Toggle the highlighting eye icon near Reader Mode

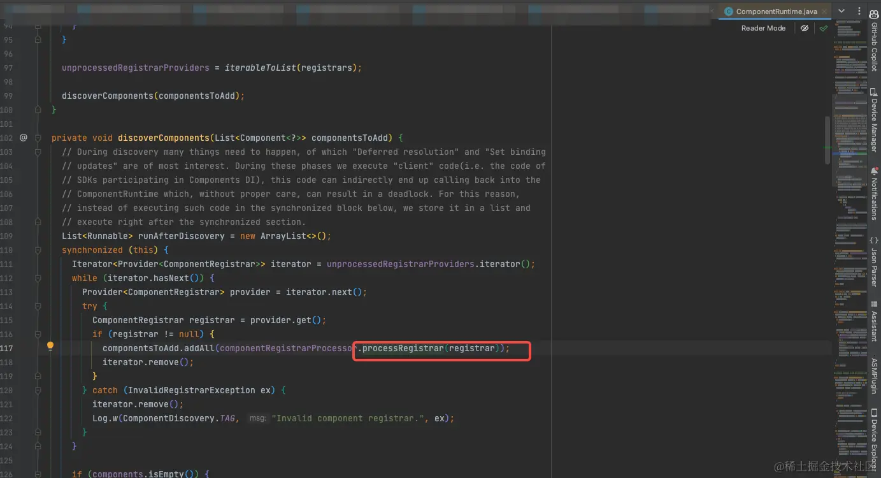(805, 28)
